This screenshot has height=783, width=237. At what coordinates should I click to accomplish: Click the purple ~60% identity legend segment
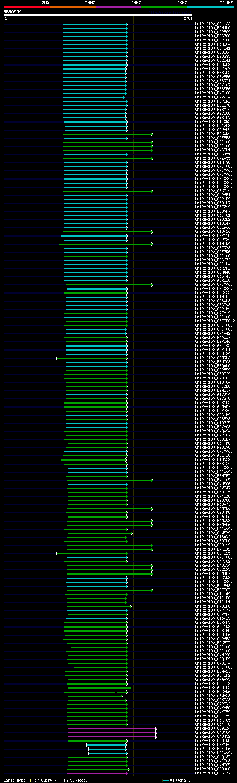point(118,7)
